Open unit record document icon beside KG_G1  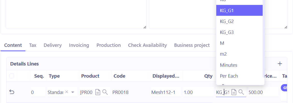234,92
